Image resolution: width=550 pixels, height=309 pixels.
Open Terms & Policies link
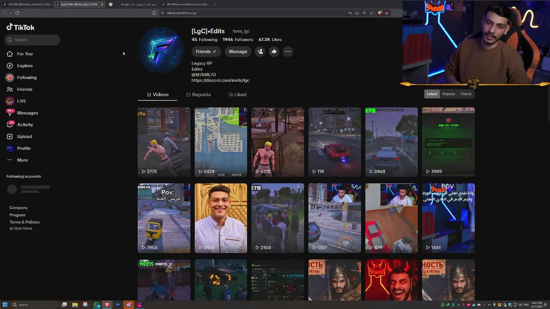click(24, 222)
